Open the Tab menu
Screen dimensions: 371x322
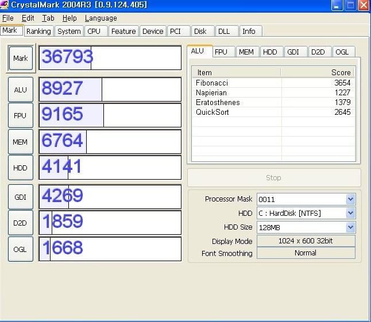tap(48, 18)
